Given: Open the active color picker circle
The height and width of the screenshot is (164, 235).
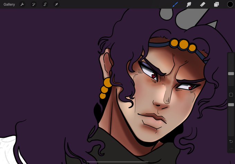Looking at the screenshot, I should tap(230, 4).
